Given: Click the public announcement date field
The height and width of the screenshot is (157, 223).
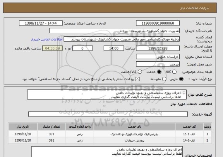Looking at the screenshot, I should [x=41, y=23].
